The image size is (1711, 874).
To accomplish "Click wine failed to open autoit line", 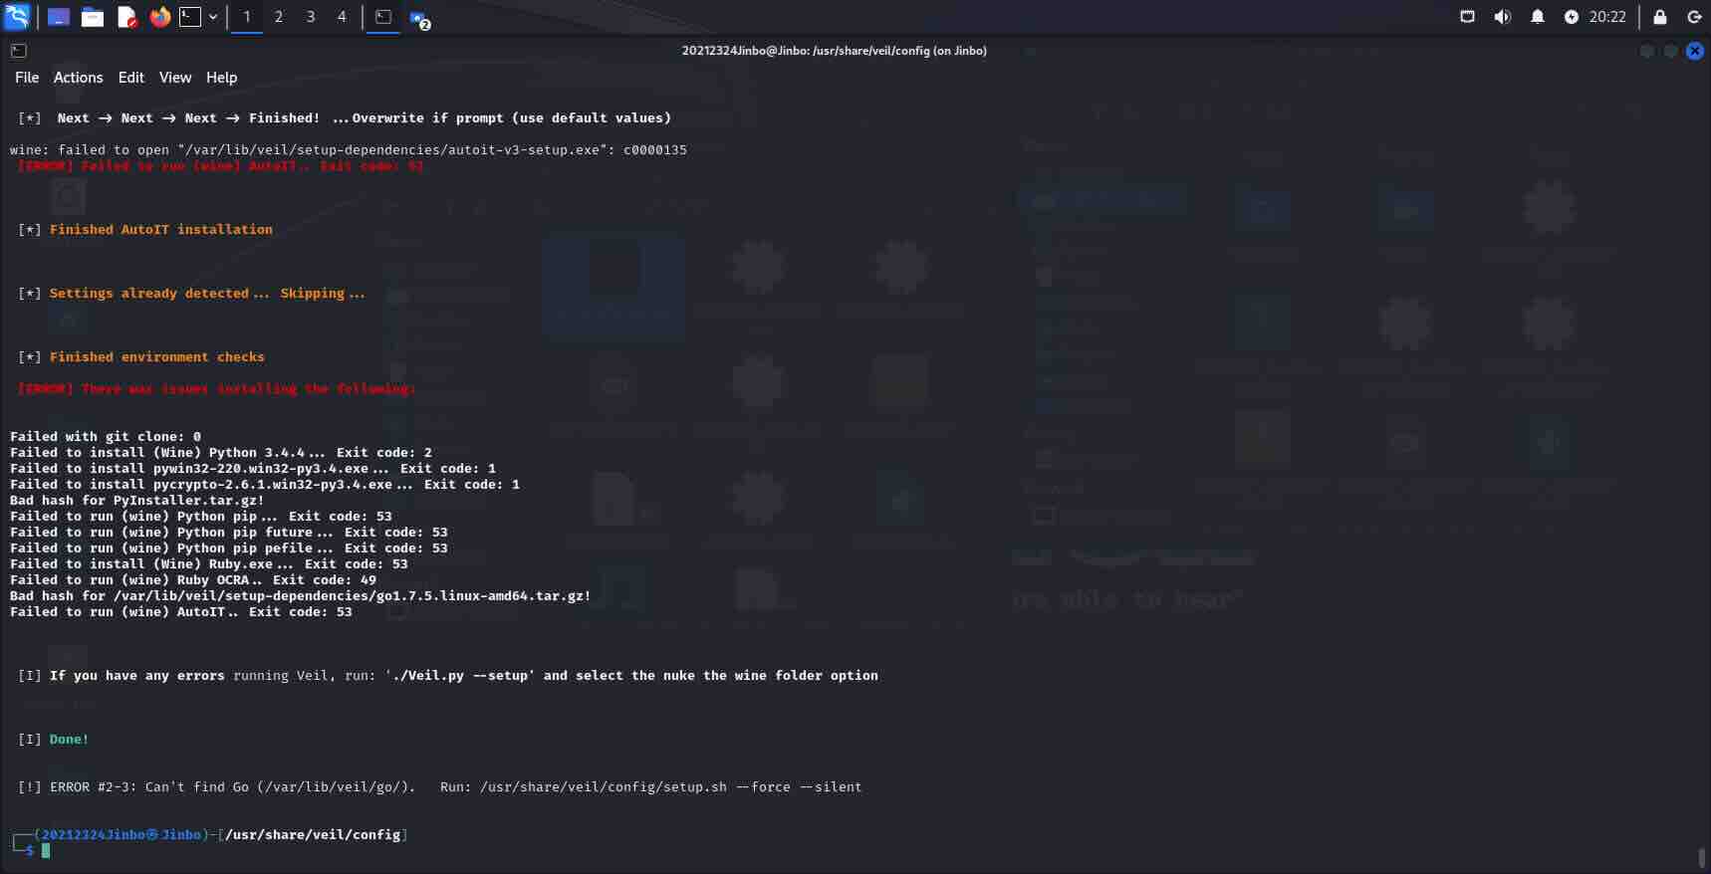I will [349, 150].
